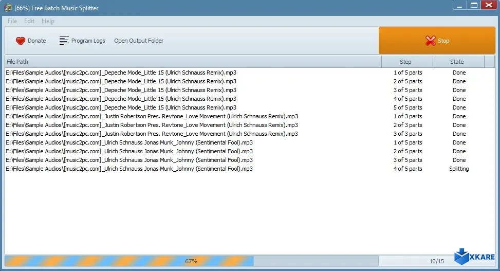Image resolution: width=500 pixels, height=271 pixels.
Task: Open the File menu
Action: 12,21
